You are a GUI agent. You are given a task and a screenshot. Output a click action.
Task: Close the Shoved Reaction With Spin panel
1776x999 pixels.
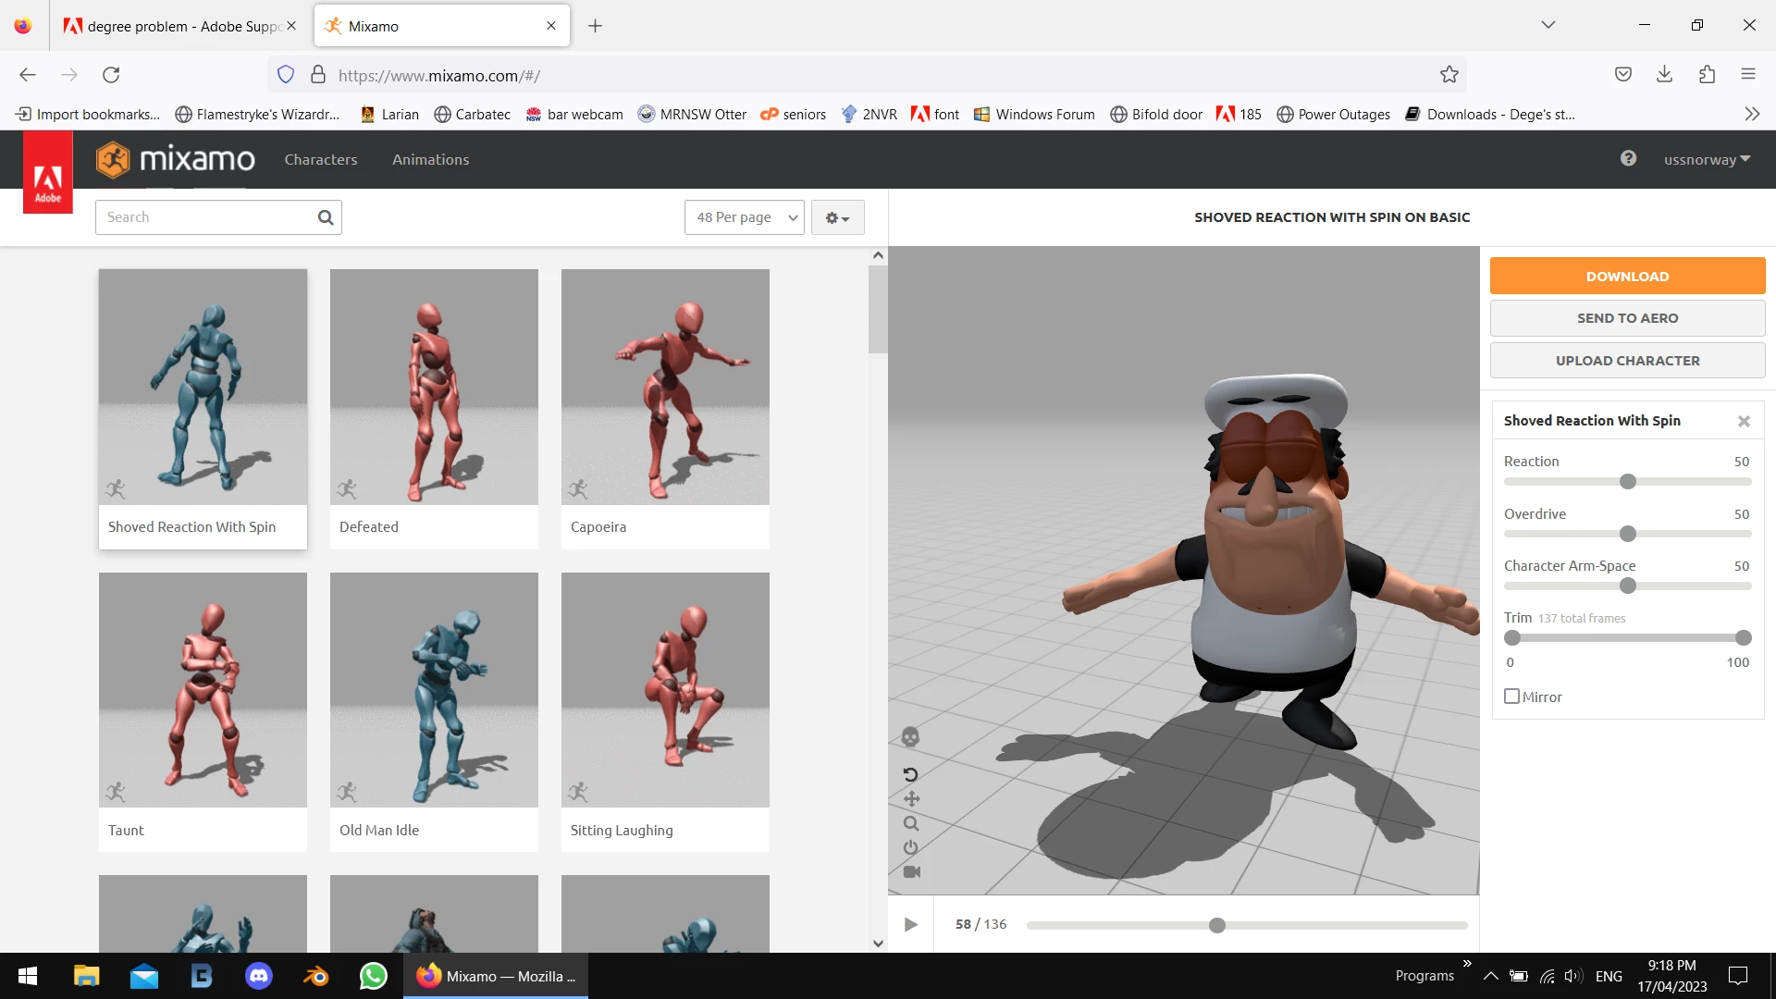[x=1744, y=421]
